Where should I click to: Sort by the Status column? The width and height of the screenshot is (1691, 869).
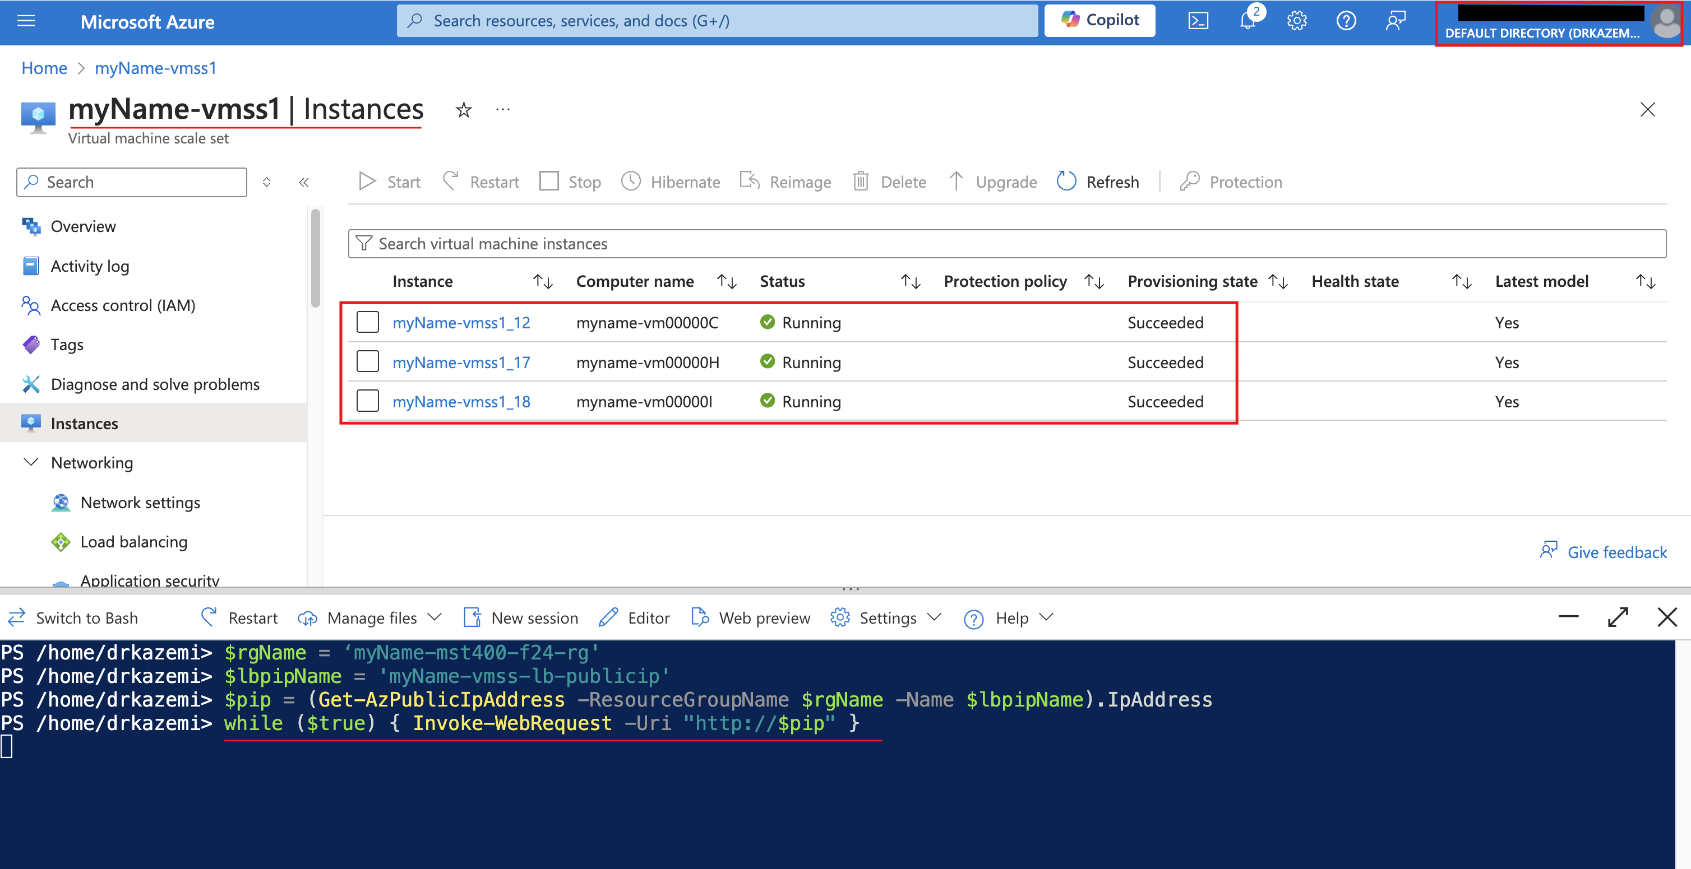tap(911, 281)
